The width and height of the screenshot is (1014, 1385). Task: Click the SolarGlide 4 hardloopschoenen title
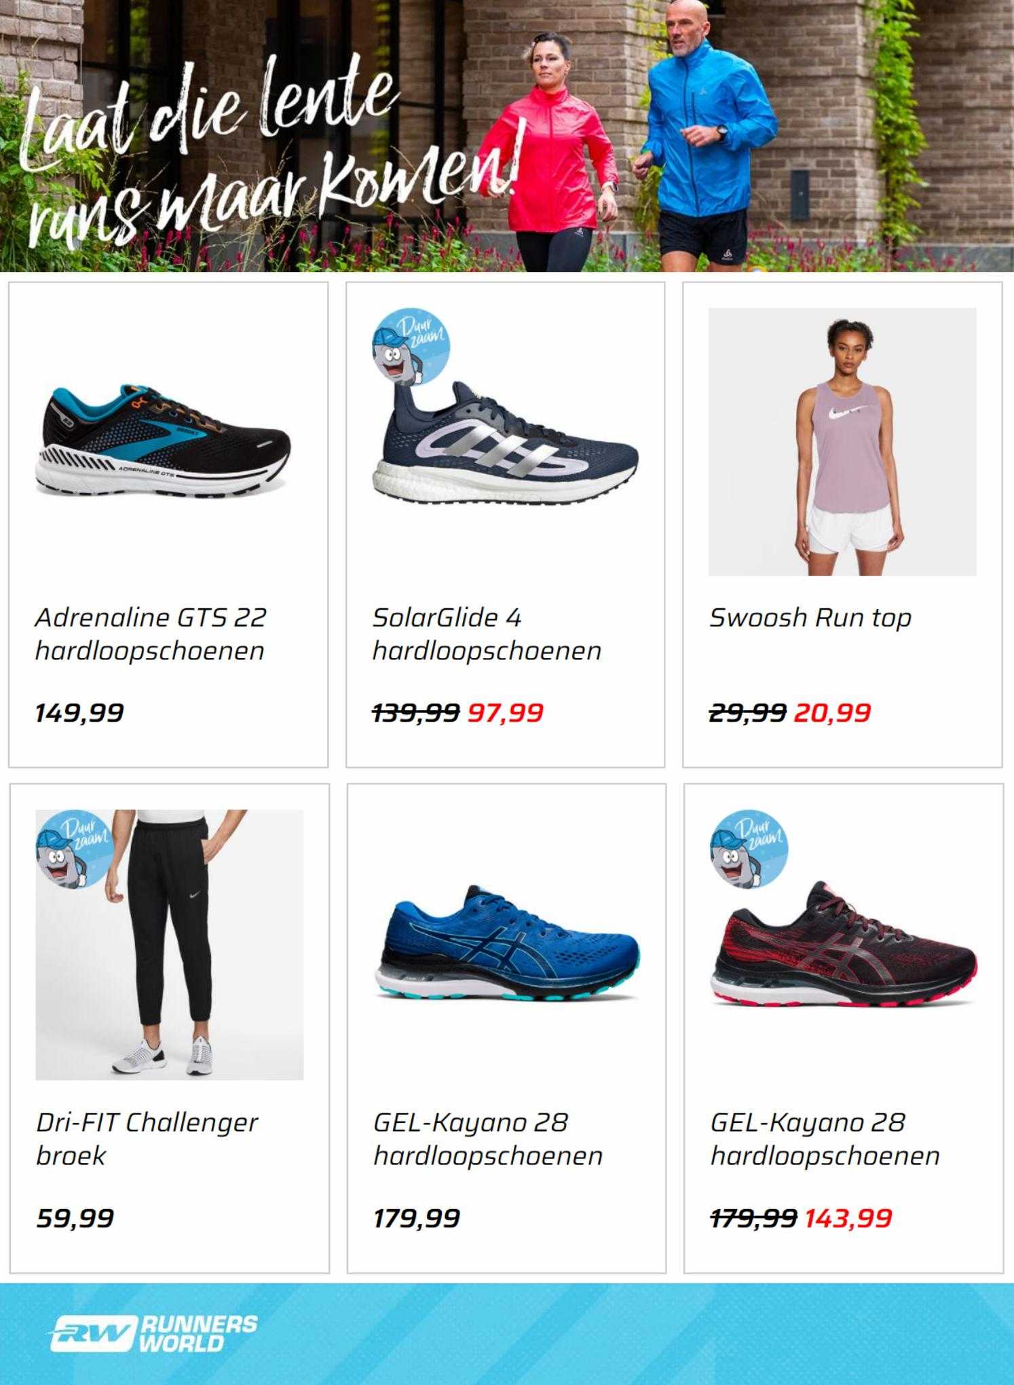[x=487, y=633]
